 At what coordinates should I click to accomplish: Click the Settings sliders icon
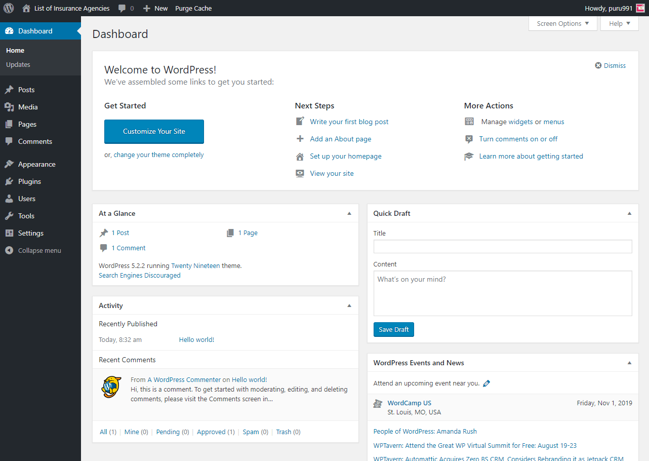(x=9, y=233)
